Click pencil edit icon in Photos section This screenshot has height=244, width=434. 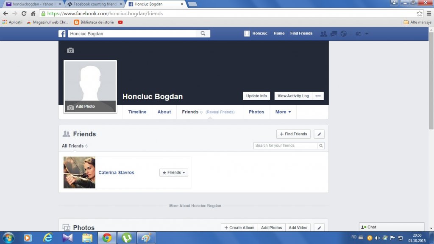click(x=319, y=227)
